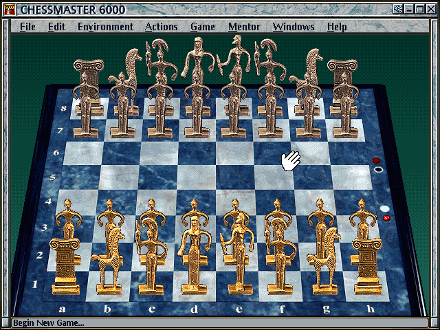Pick the white pawn on d2
Screen dimensions: 440x330
point(195,208)
